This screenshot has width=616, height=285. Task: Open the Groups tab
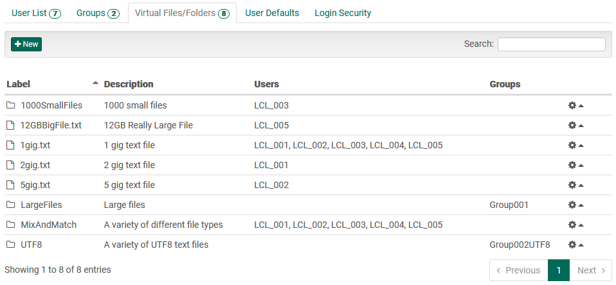tap(97, 13)
